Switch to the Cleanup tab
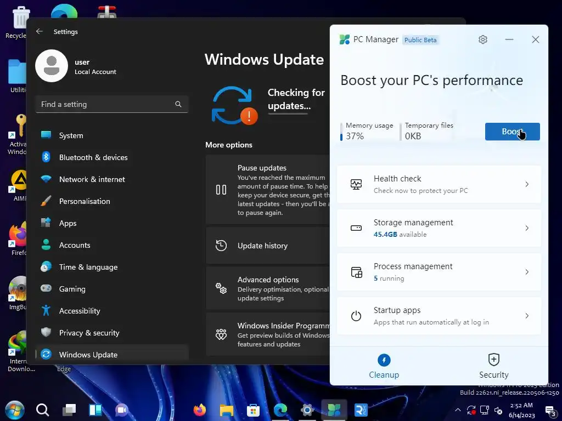Viewport: 562px width, 421px height. tap(384, 366)
